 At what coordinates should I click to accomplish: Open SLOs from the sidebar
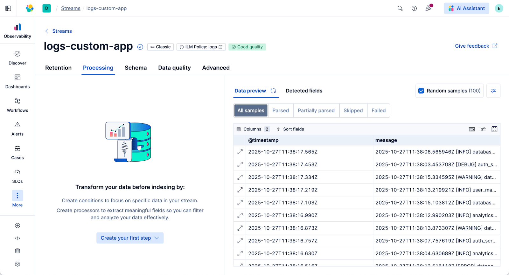(17, 176)
